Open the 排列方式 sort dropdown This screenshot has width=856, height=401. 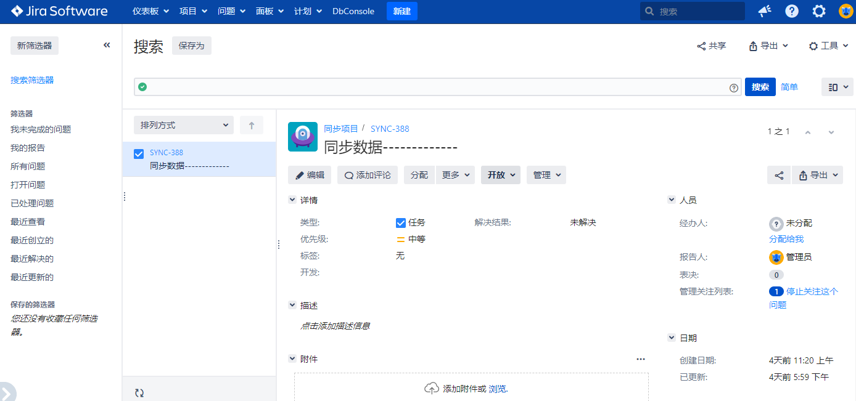coord(183,125)
